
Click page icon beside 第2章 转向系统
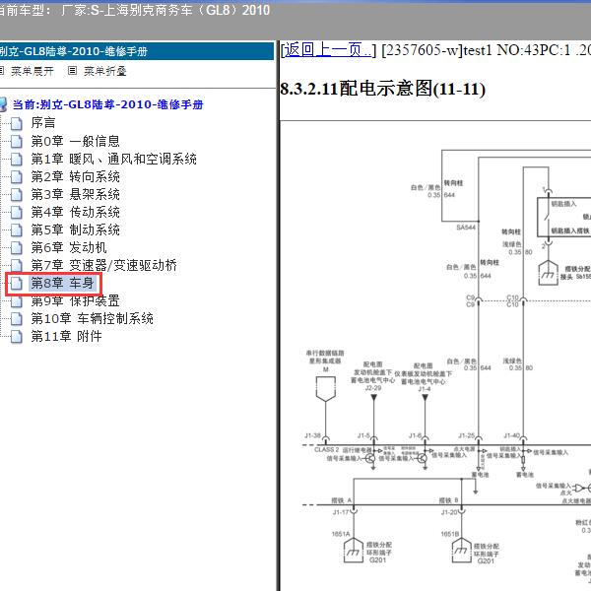[x=16, y=176]
